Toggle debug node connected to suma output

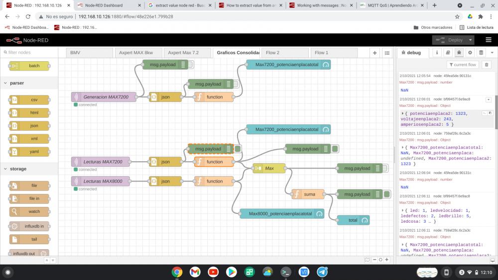[386, 194]
